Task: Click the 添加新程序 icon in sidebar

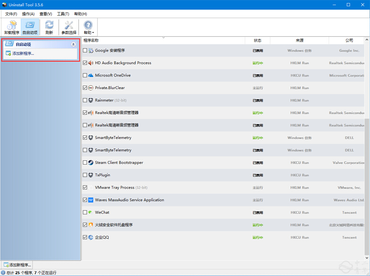Action: click(8, 53)
